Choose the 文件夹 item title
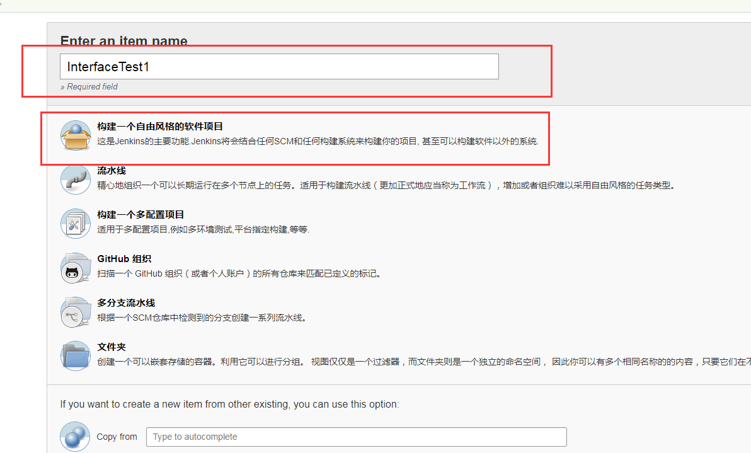Screen dimensions: 751x453 pyautogui.click(x=112, y=347)
